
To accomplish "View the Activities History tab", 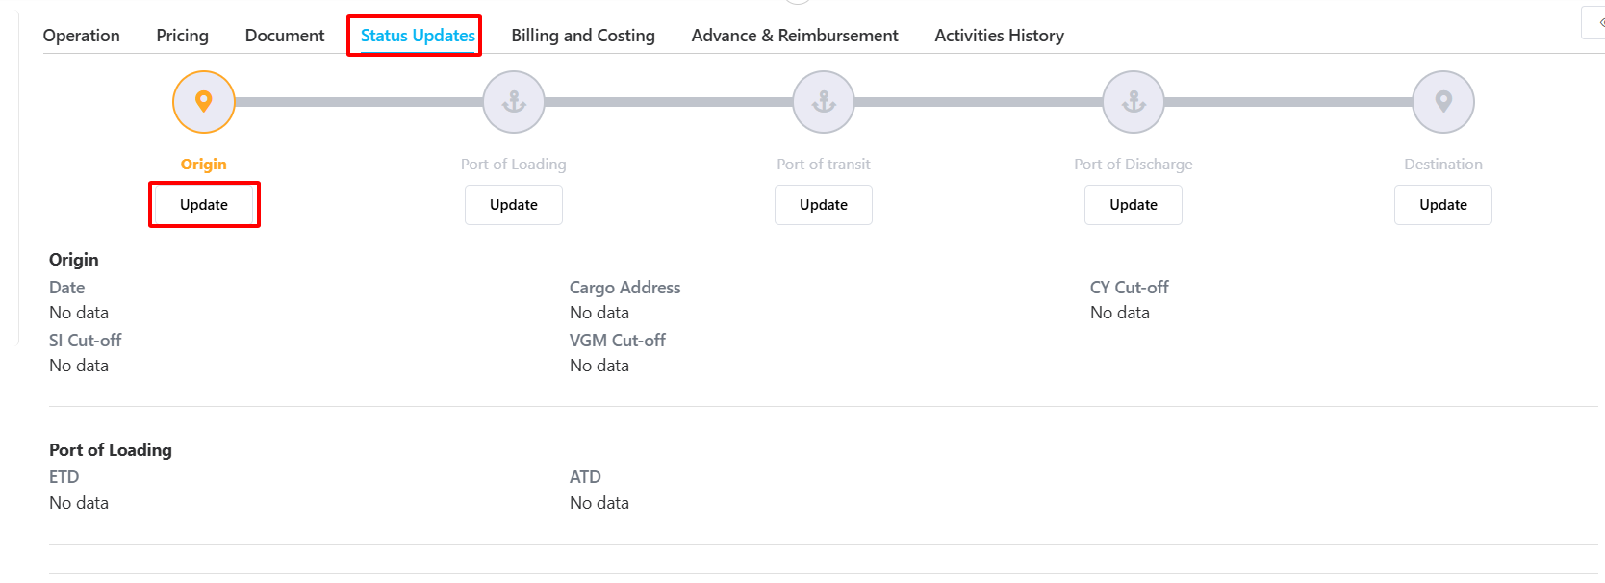I will [x=999, y=36].
